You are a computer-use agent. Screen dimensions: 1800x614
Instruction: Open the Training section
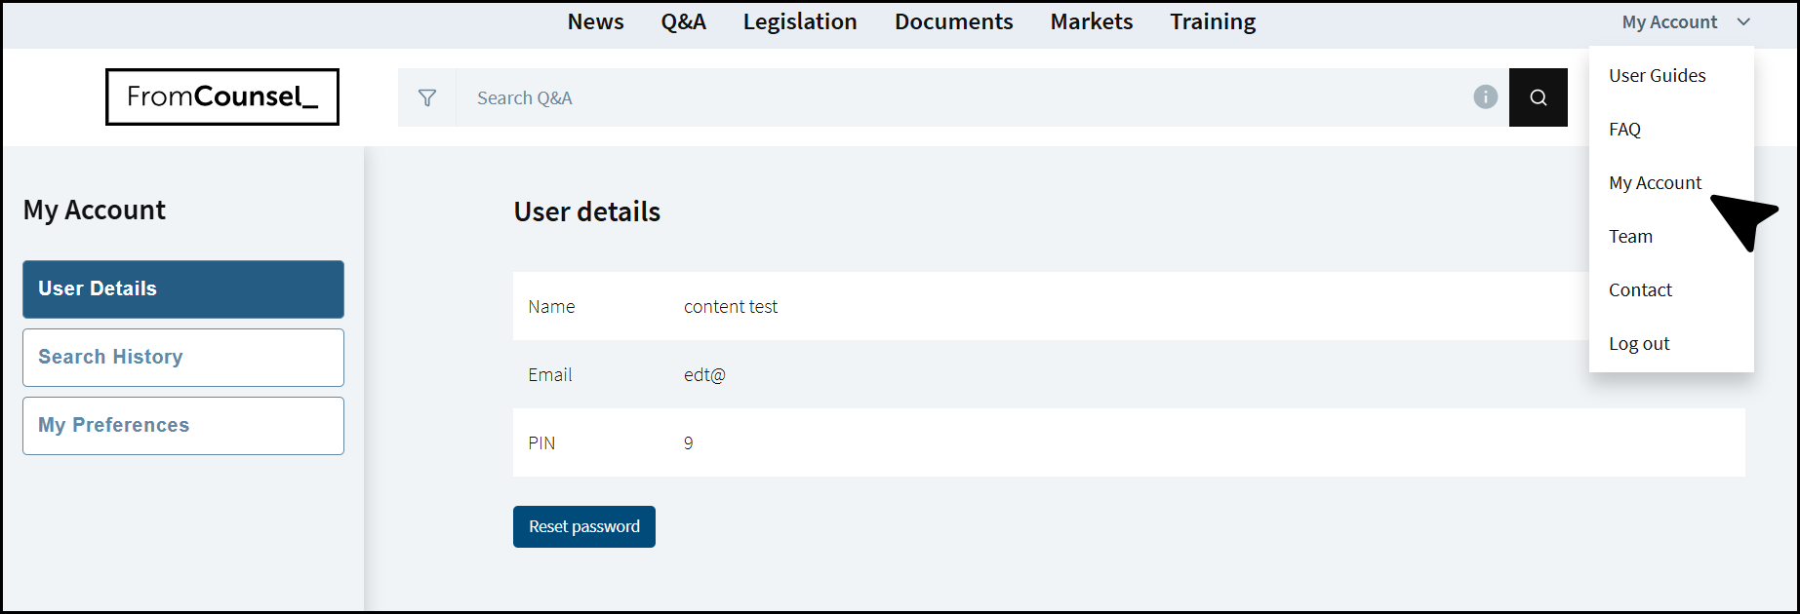pyautogui.click(x=1213, y=21)
